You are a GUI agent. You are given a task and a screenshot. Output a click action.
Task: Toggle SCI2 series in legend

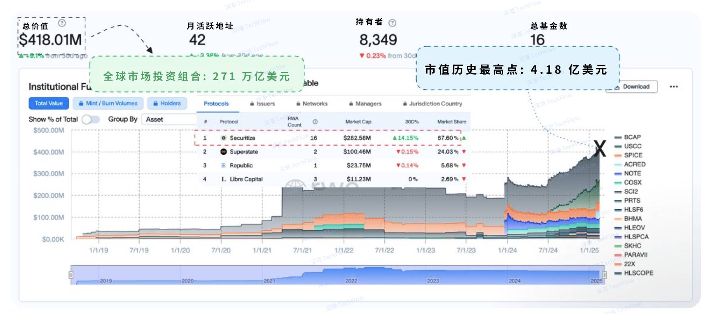(626, 191)
